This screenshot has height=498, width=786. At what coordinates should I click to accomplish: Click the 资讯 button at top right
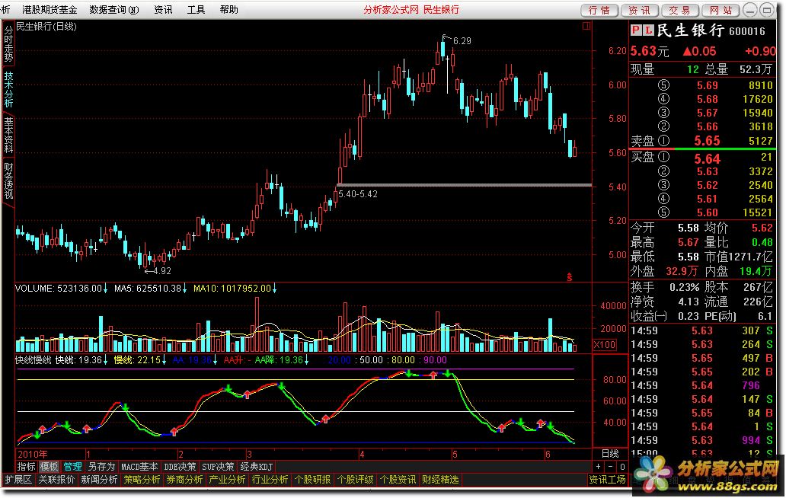[640, 10]
